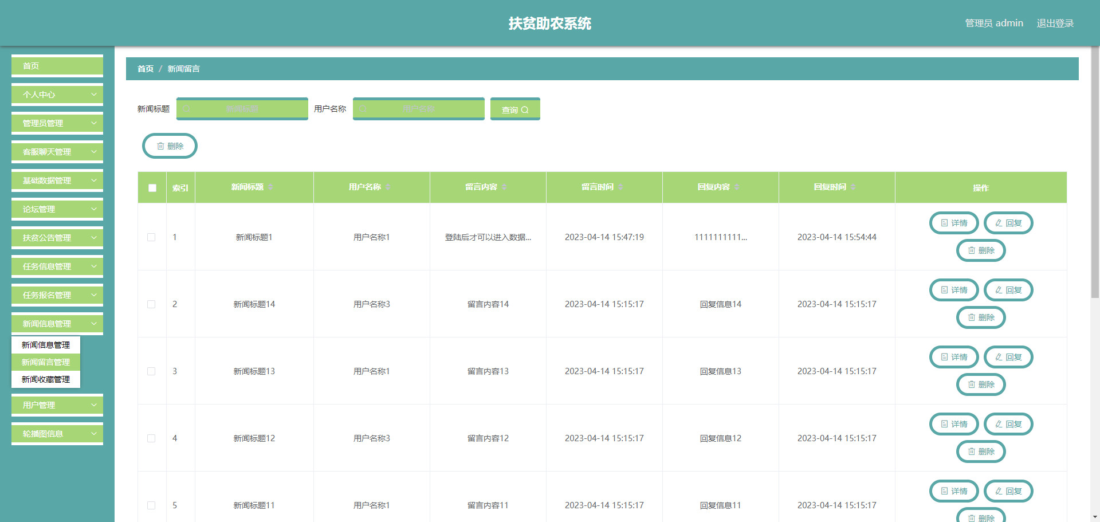Open 详情 for row 新闻标题1
1100x522 pixels.
click(x=954, y=223)
